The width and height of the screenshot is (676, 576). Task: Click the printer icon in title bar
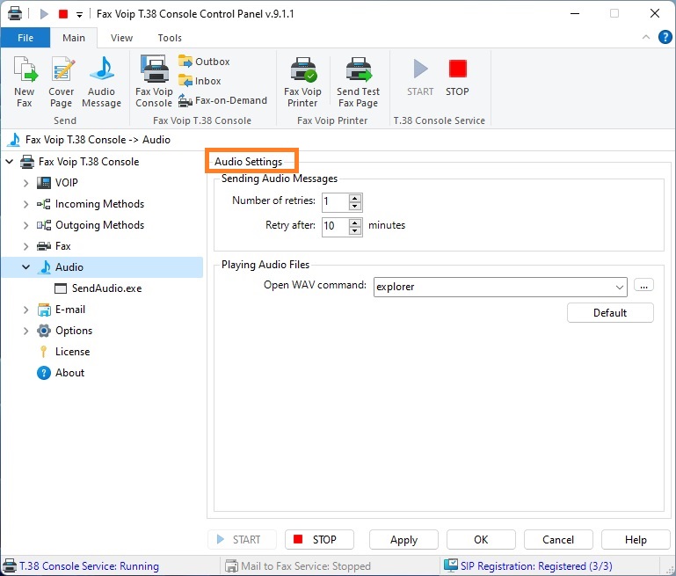point(15,13)
